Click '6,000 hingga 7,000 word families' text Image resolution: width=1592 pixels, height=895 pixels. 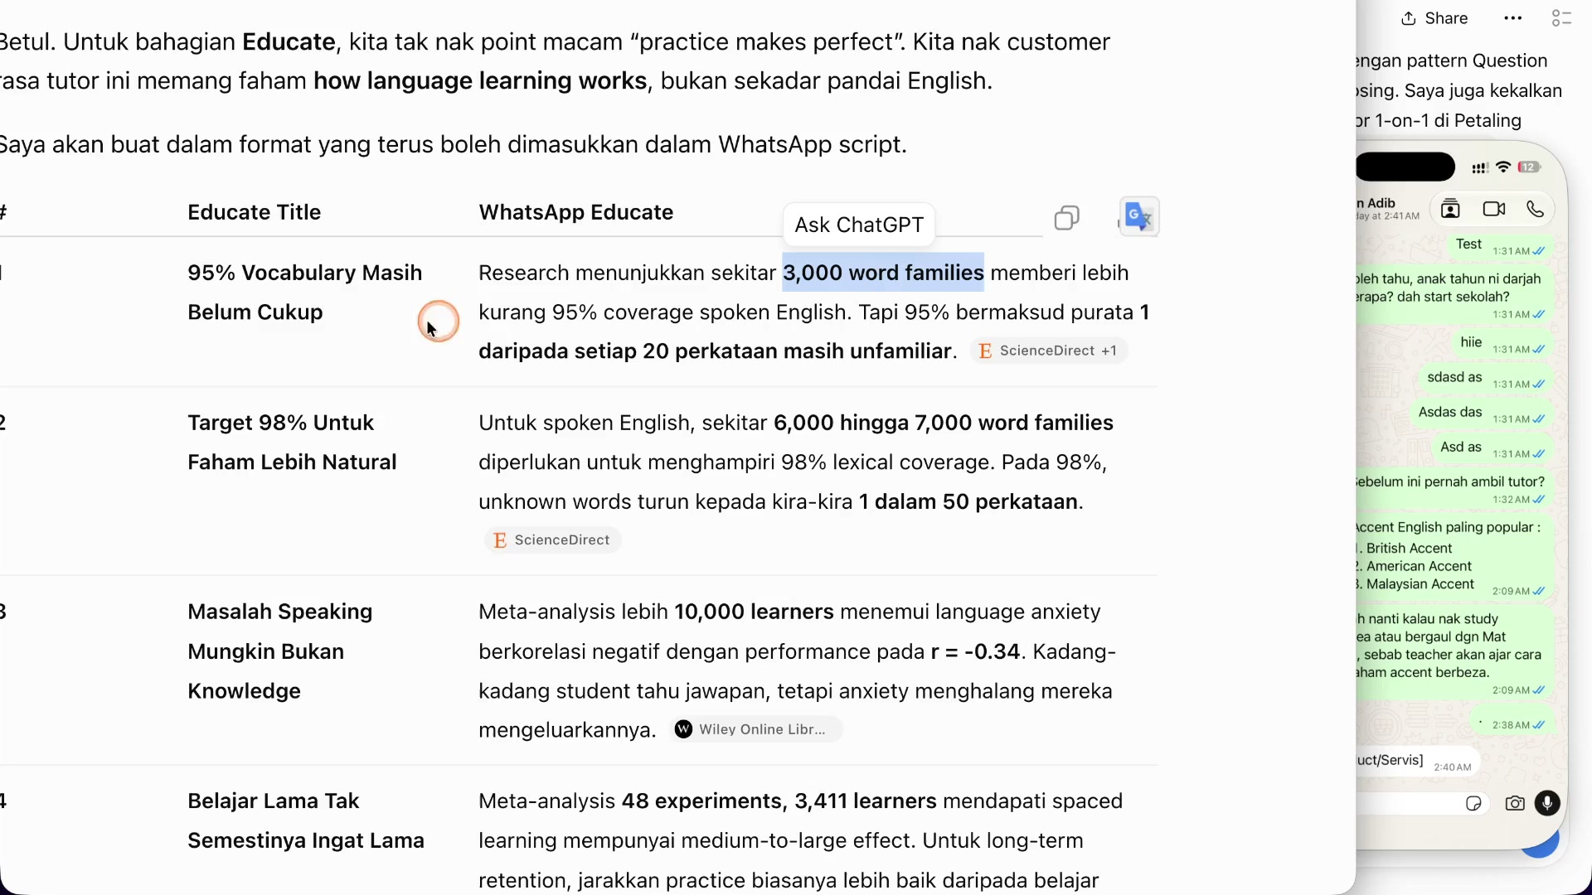pos(944,423)
